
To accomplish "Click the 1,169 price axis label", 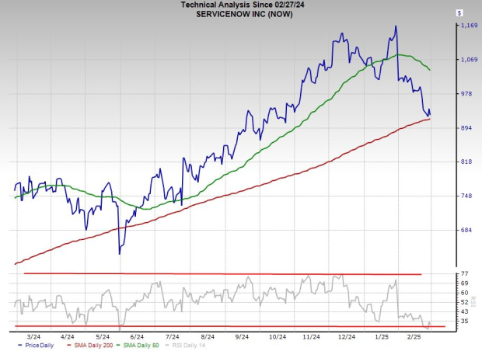I will coord(469,26).
